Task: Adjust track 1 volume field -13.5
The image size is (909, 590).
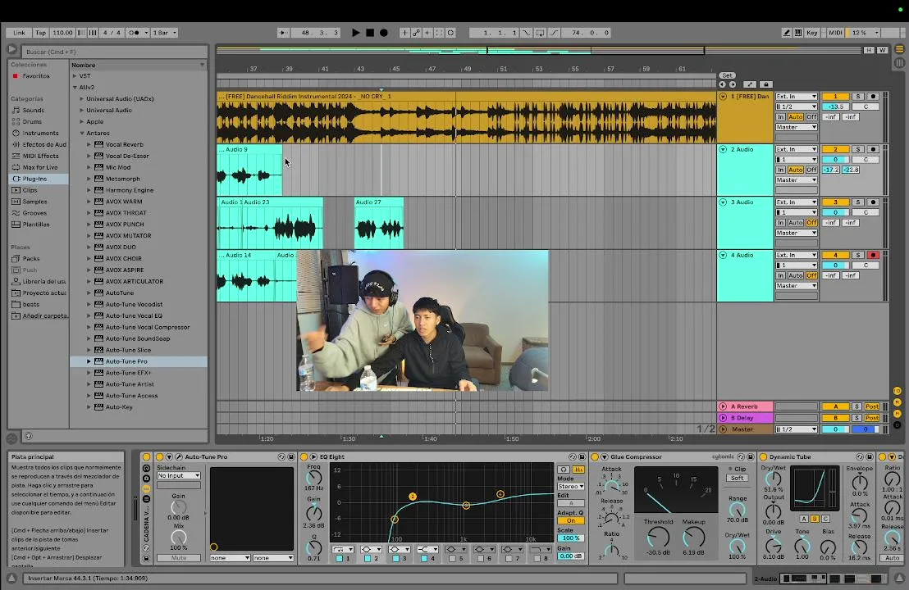Action: pyautogui.click(x=835, y=107)
